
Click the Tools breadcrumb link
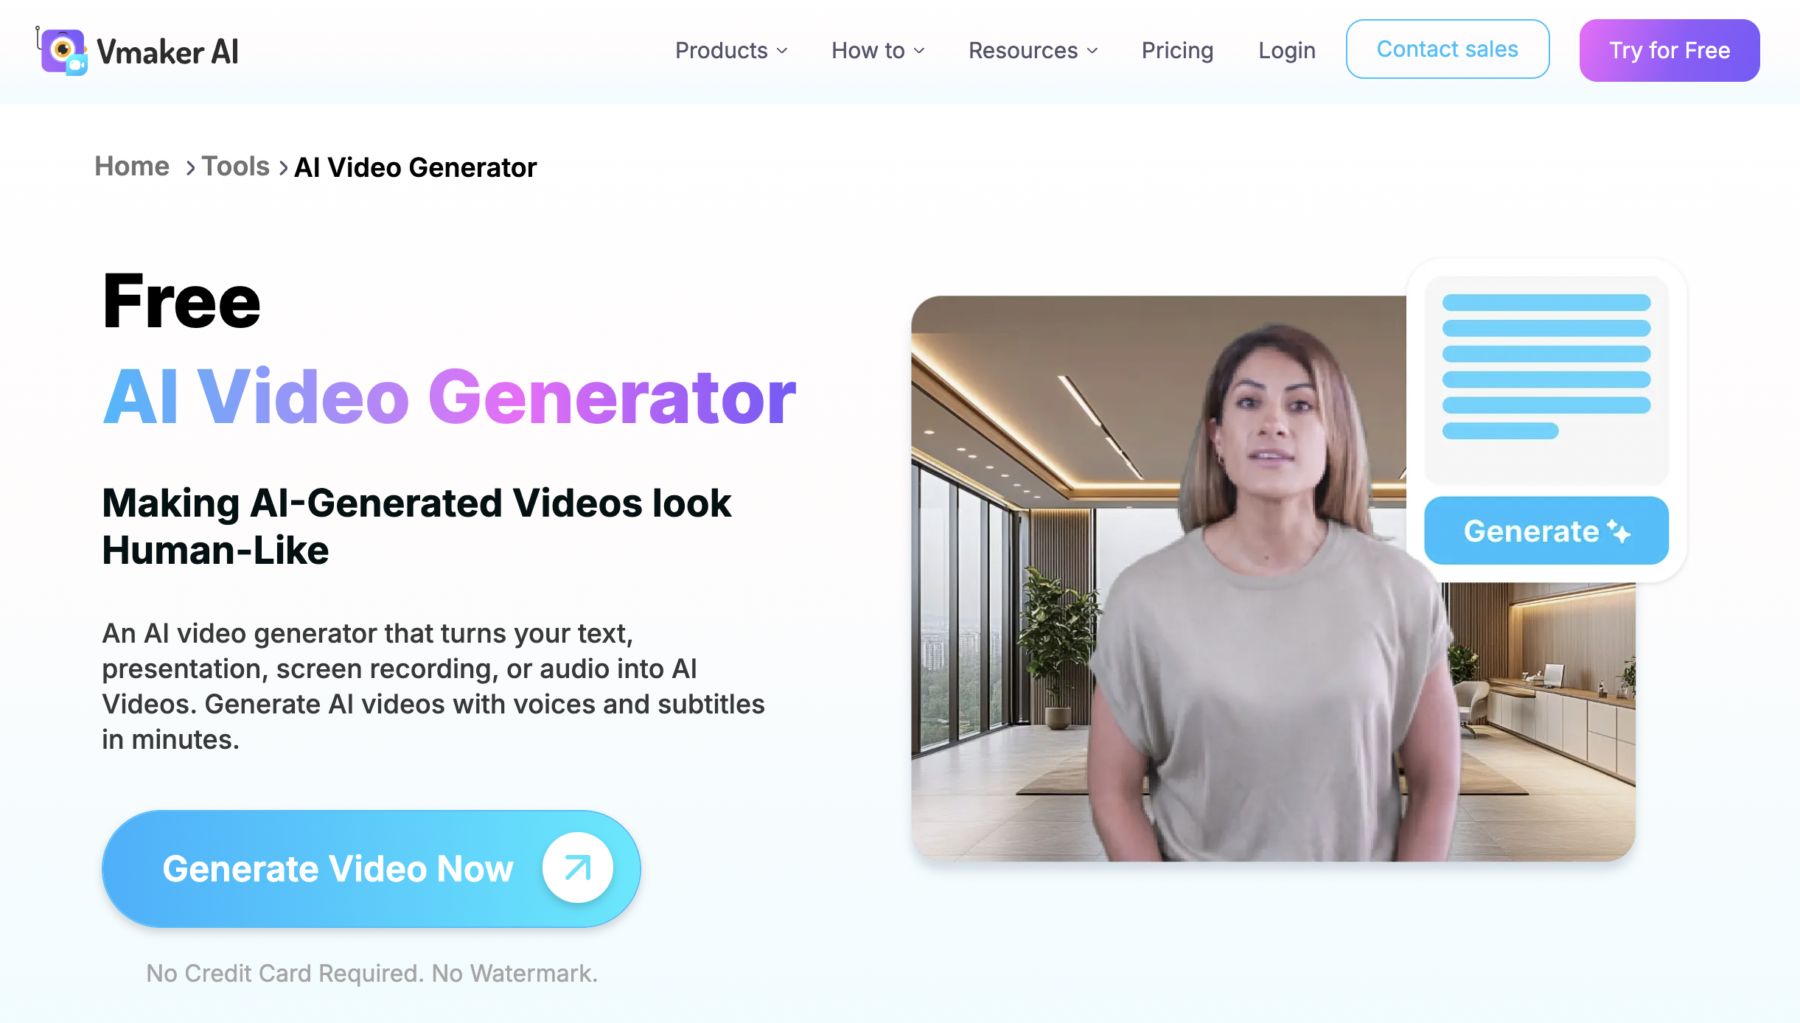235,167
